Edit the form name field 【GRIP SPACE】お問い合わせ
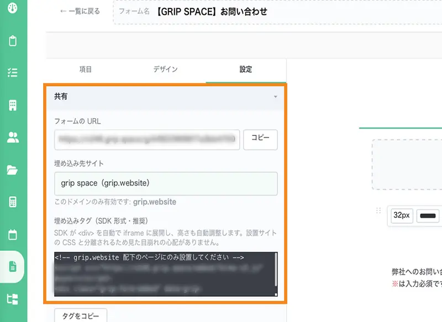The image size is (442, 322). click(x=278, y=12)
